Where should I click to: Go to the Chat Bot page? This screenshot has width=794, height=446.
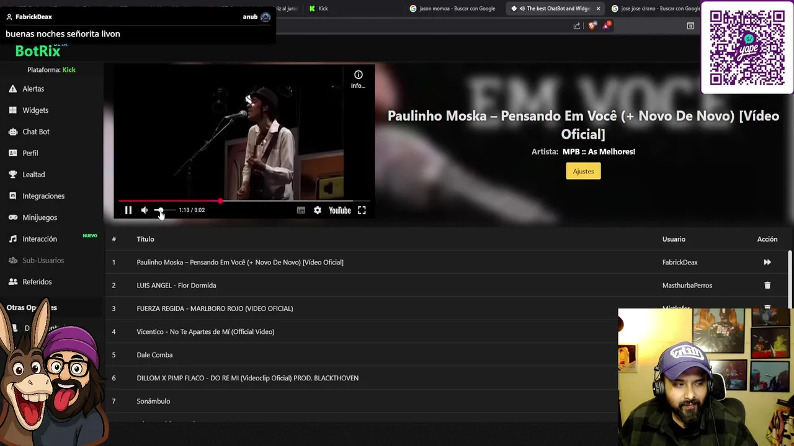[35, 131]
